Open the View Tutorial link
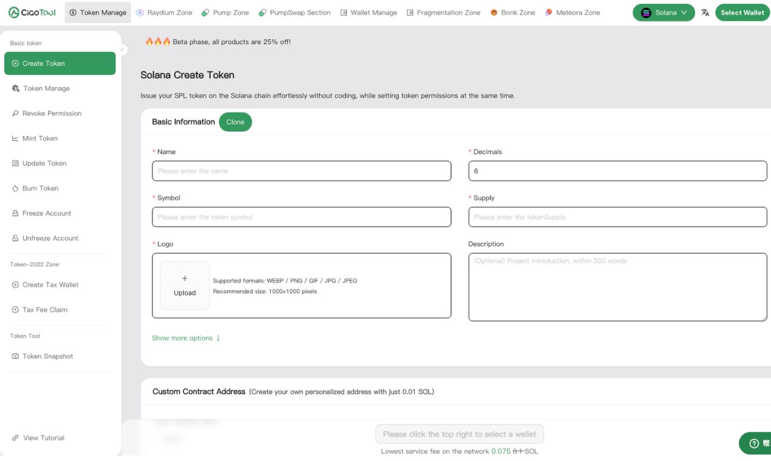The height and width of the screenshot is (461, 771). point(43,437)
